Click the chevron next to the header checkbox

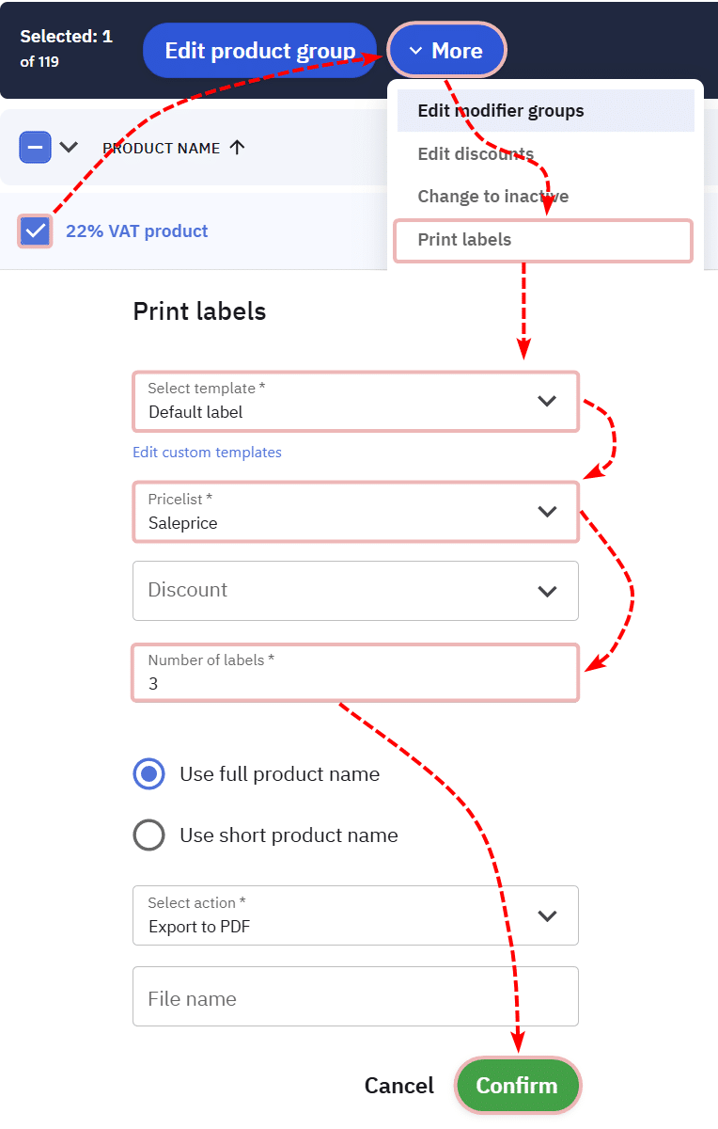pyautogui.click(x=69, y=148)
